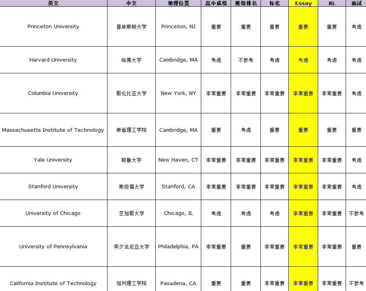
Task: Select Columbia's yellow Essay 非常重要 cell
Action: tap(303, 93)
